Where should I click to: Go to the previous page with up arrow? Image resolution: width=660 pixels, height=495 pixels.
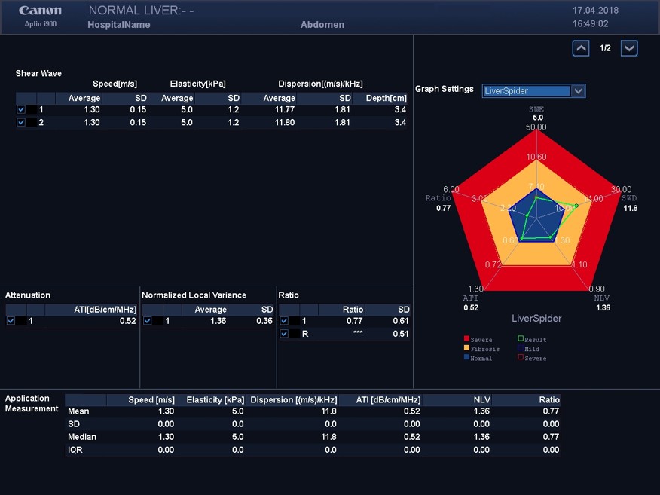581,48
